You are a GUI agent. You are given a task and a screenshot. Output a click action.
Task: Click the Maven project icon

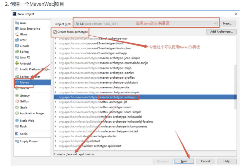(17, 82)
